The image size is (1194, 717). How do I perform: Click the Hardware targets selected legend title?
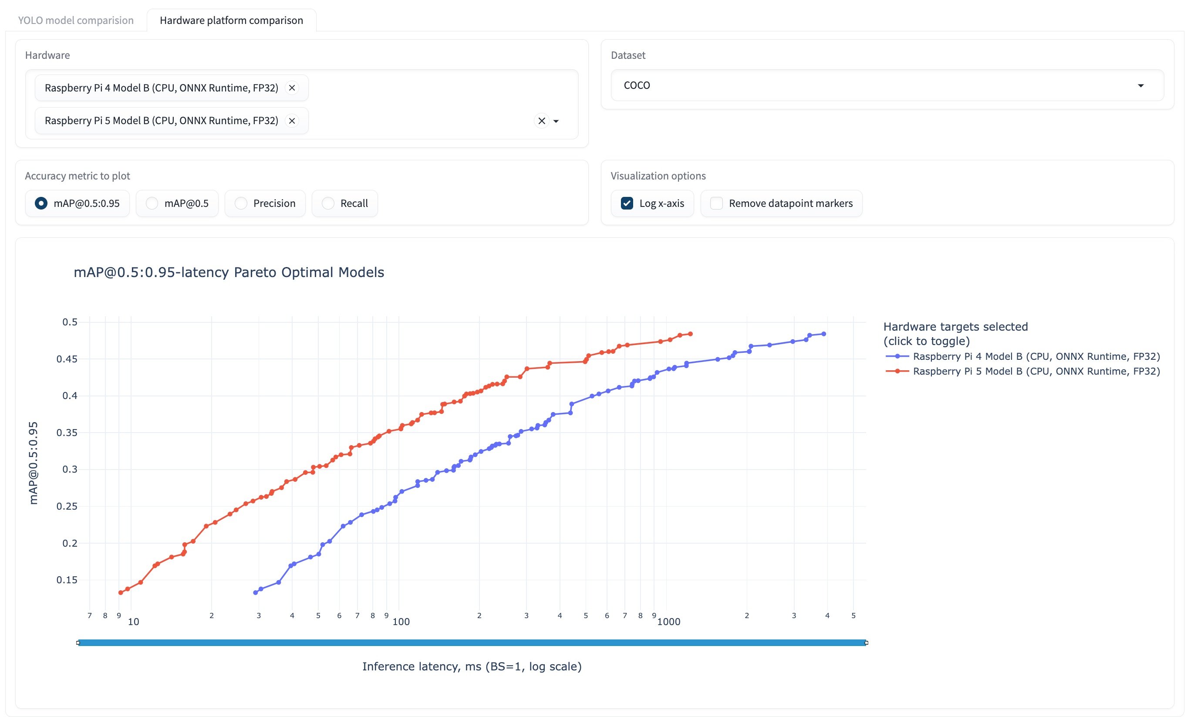click(x=955, y=334)
